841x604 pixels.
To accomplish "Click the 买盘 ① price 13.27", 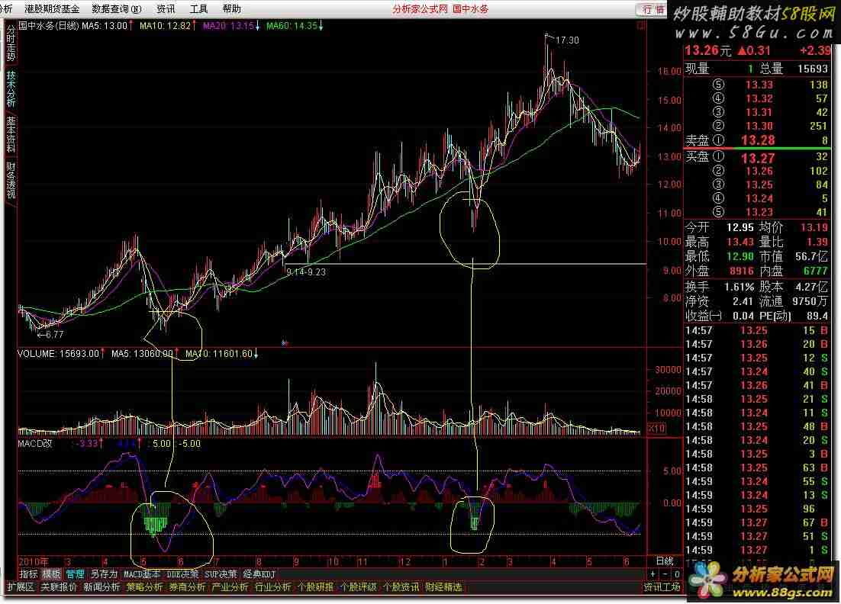I will pyautogui.click(x=757, y=158).
